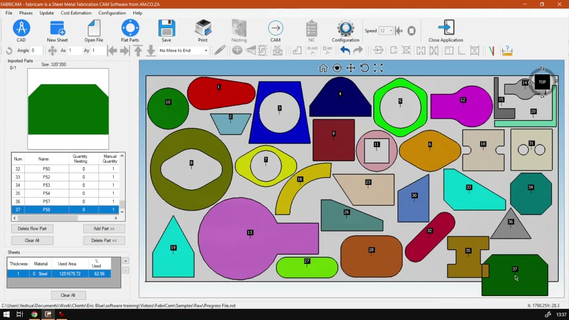Click the stop icon beside Speed
Image resolution: width=569 pixels, height=320 pixels.
pos(412,31)
